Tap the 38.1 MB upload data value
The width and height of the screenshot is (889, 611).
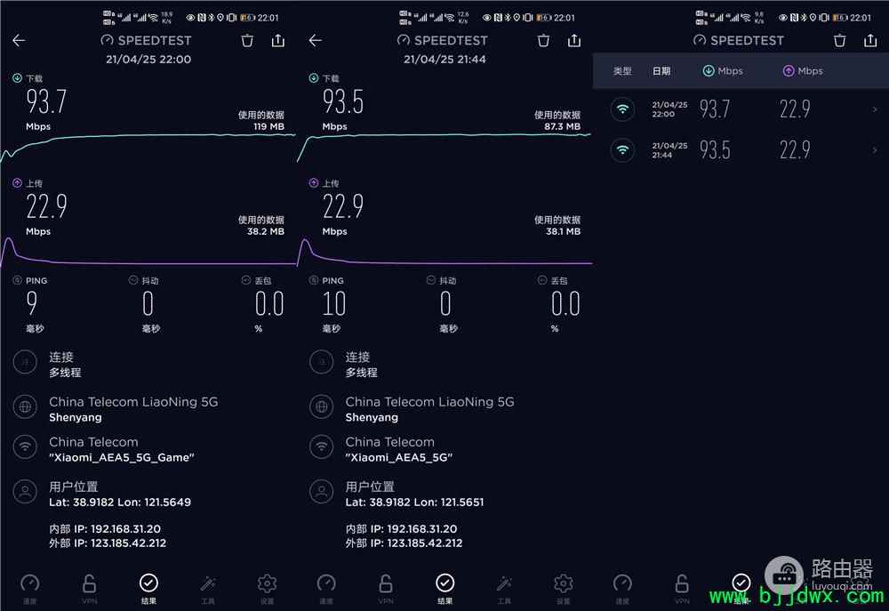[563, 231]
